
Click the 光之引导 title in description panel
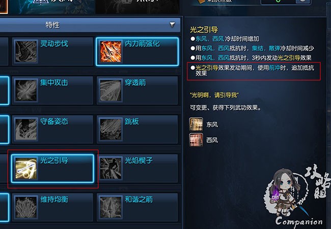tap(204, 30)
